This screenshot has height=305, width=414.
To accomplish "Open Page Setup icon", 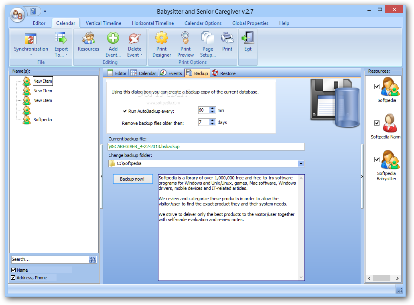I will (x=208, y=38).
